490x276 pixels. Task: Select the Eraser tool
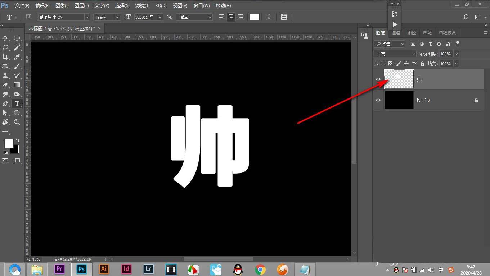tap(5, 85)
